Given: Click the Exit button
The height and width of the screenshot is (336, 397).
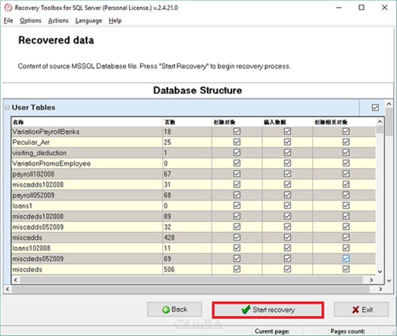Looking at the screenshot, I should point(361,309).
